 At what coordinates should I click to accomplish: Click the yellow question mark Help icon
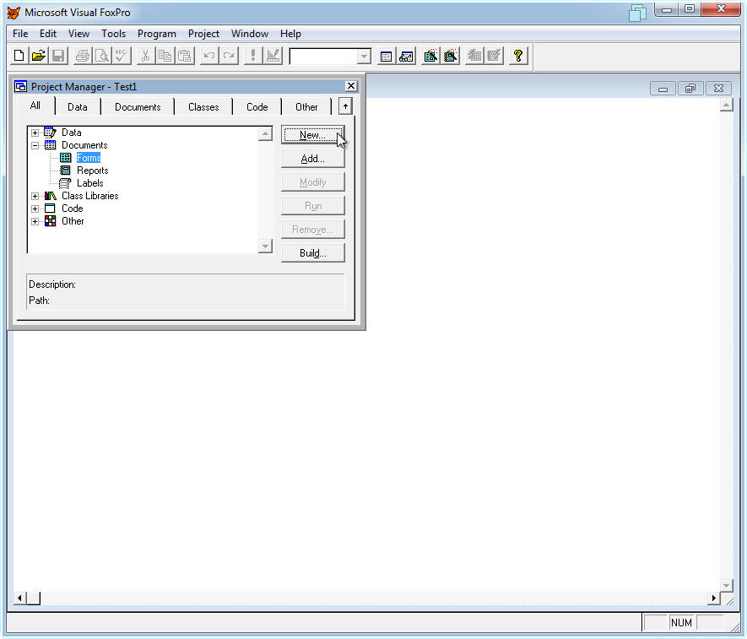tap(518, 57)
